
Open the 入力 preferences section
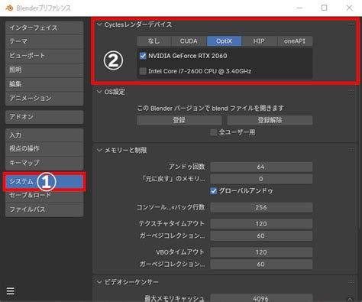(44, 135)
